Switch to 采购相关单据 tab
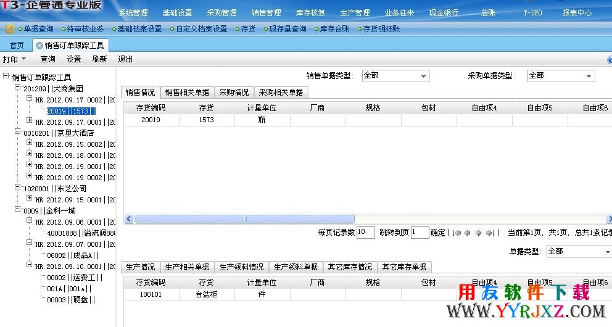The image size is (612, 327). (281, 93)
